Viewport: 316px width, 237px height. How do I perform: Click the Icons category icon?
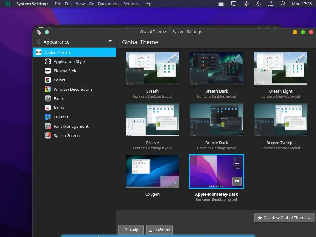coord(48,108)
